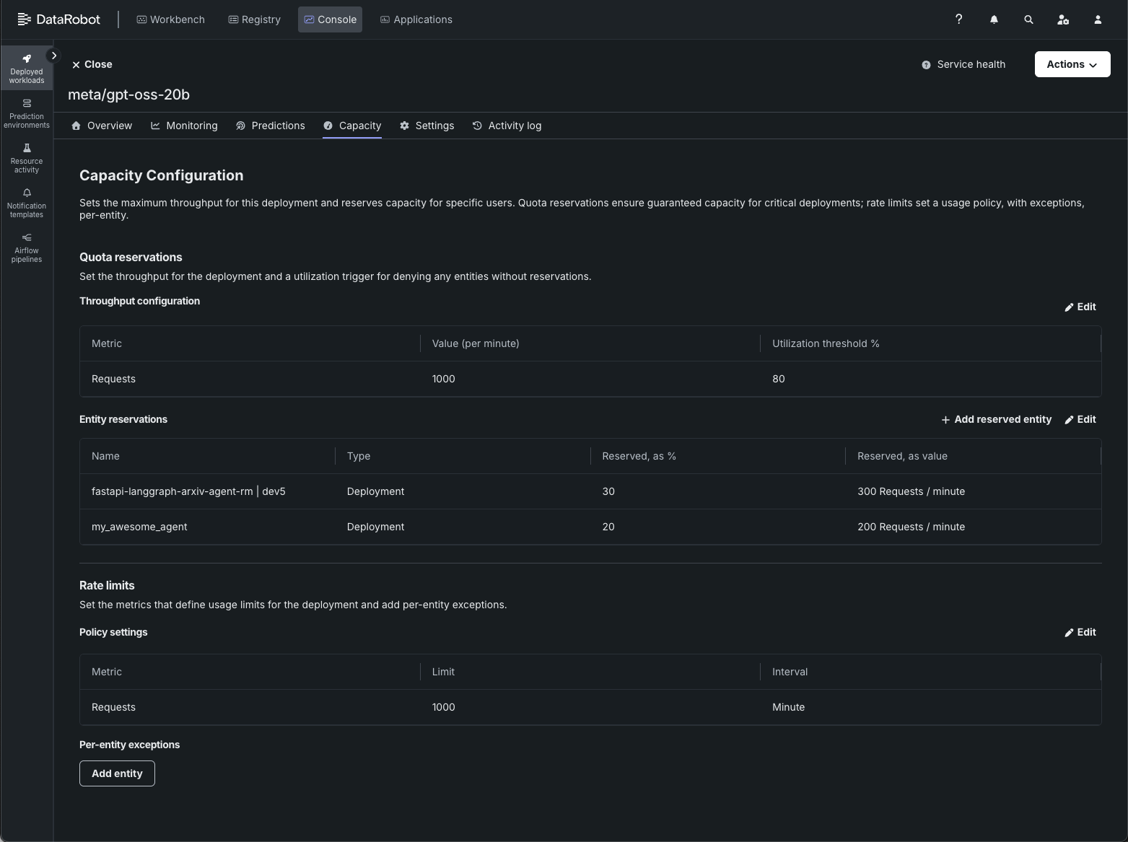Switch to the Monitoring tab
Screen dimensions: 1128x842
tap(184, 126)
